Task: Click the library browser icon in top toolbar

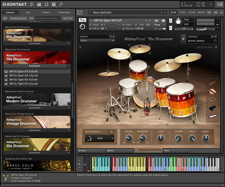Action: click(x=32, y=4)
